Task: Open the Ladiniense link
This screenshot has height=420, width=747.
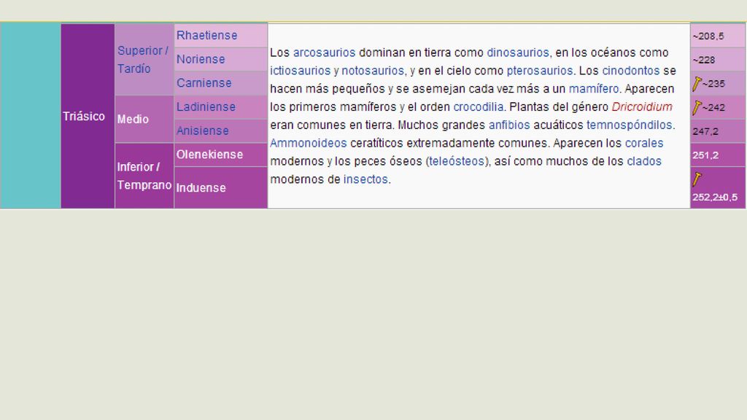Action: pos(206,106)
